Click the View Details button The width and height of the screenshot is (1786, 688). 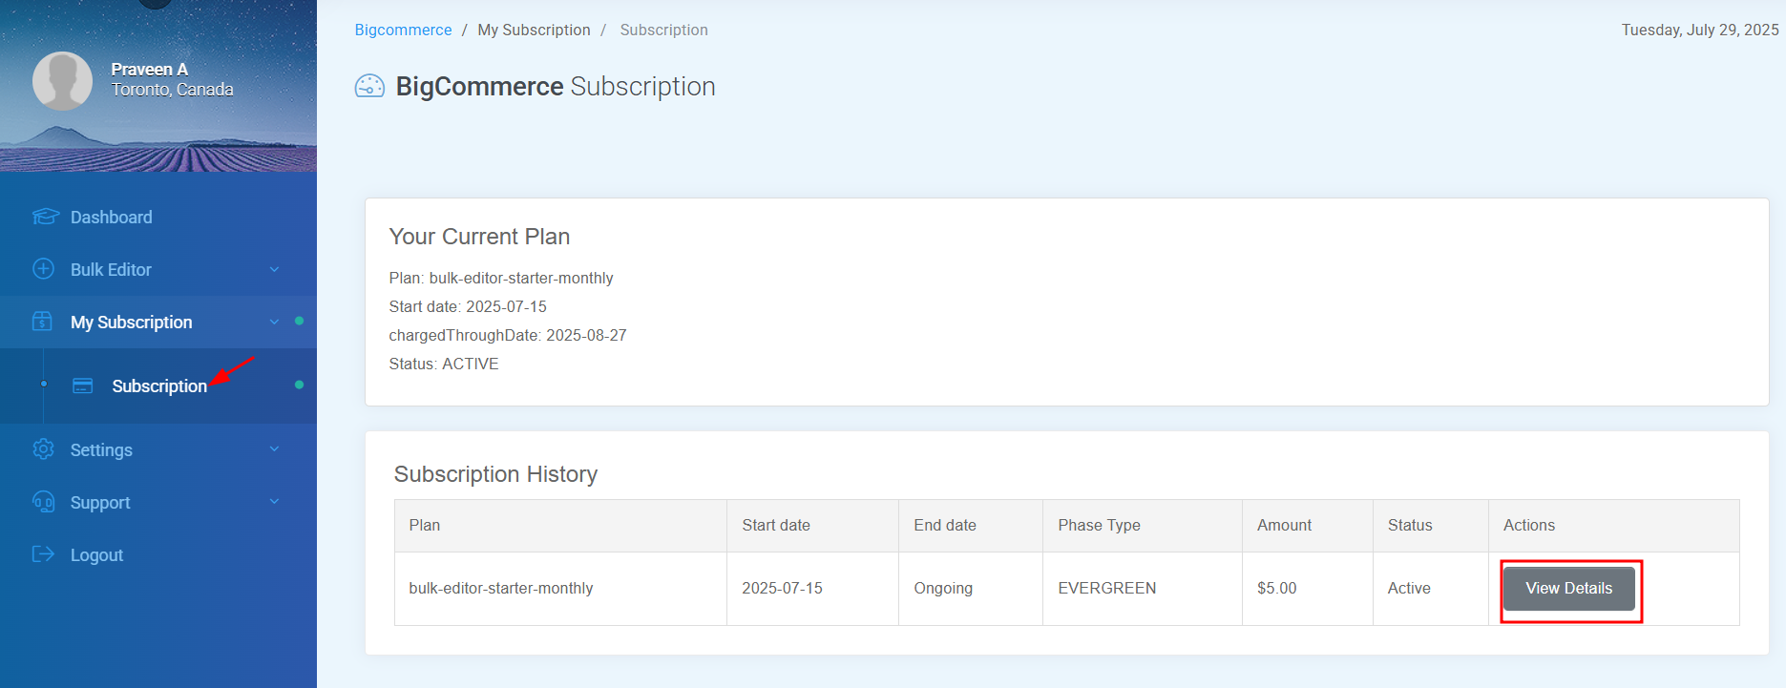click(1568, 588)
